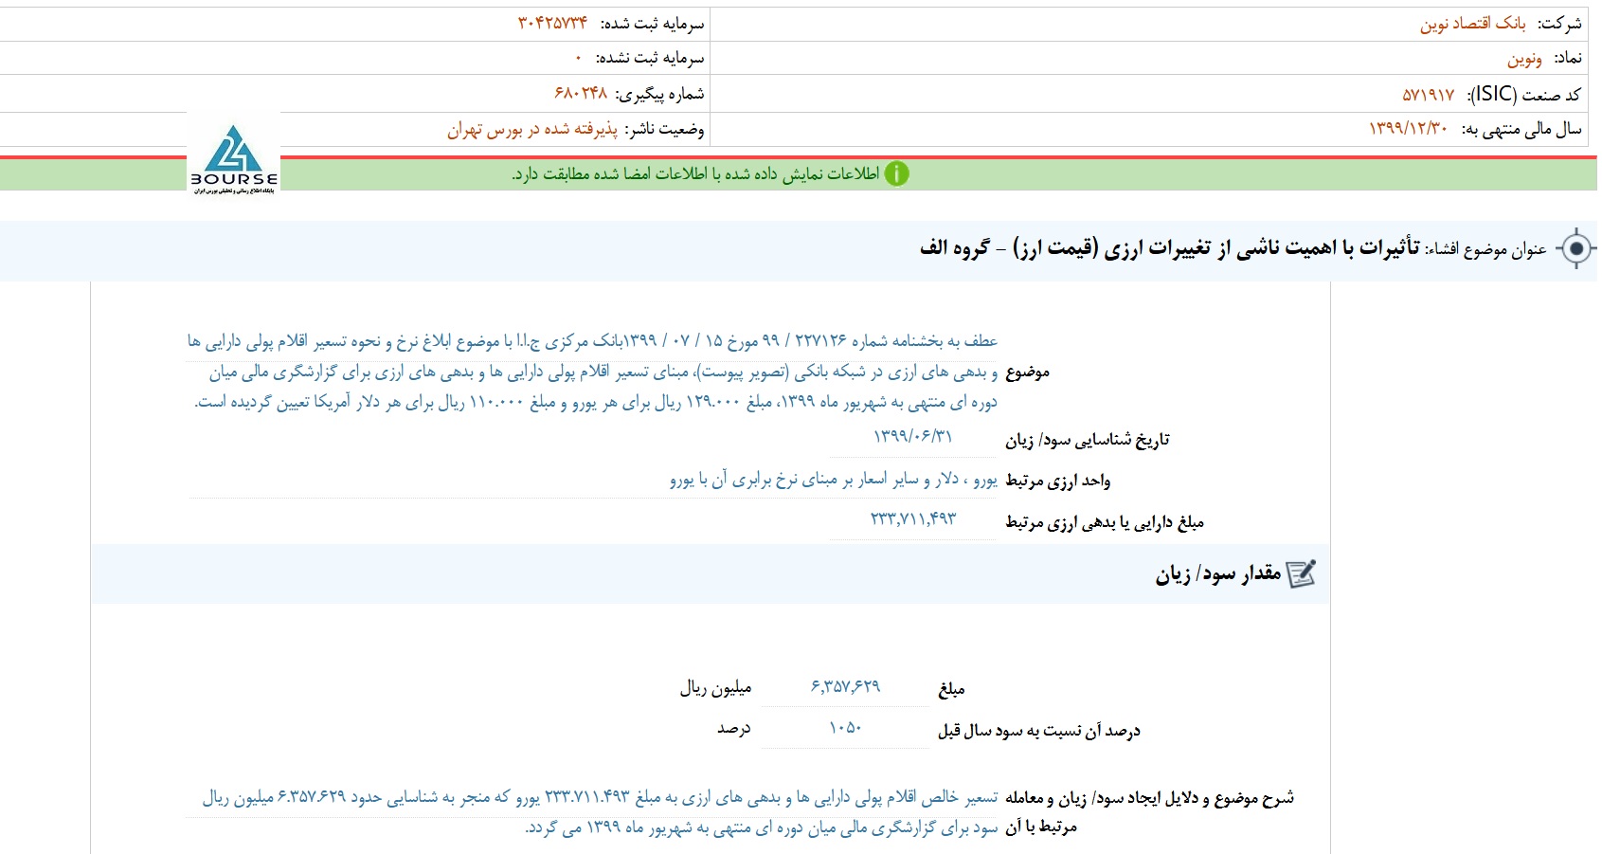Click label سرمایه ثبت شده
1602x854 pixels.
click(653, 24)
